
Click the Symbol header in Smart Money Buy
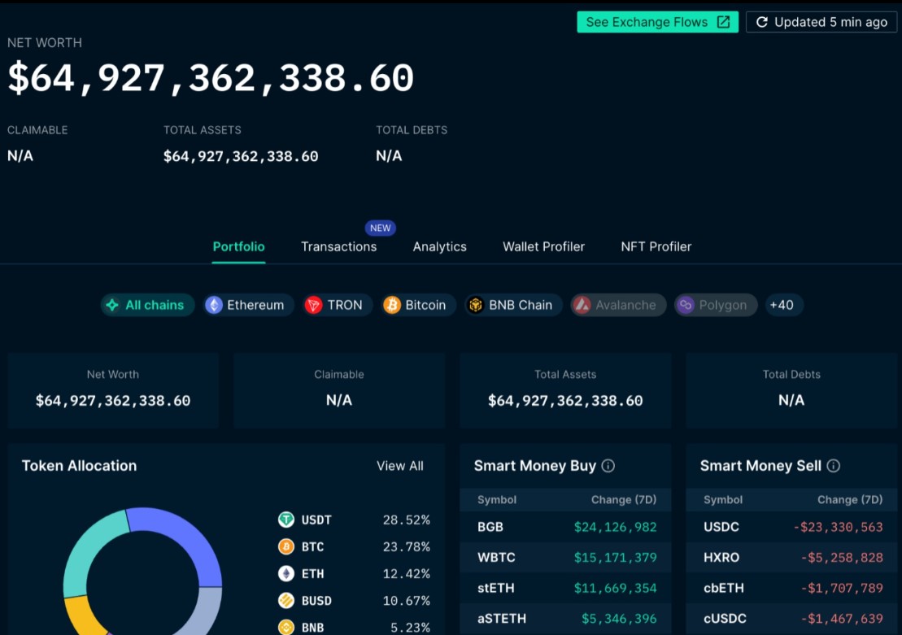497,500
